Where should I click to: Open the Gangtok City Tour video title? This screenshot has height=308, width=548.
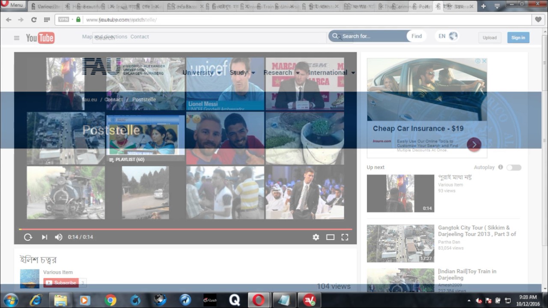point(477,231)
